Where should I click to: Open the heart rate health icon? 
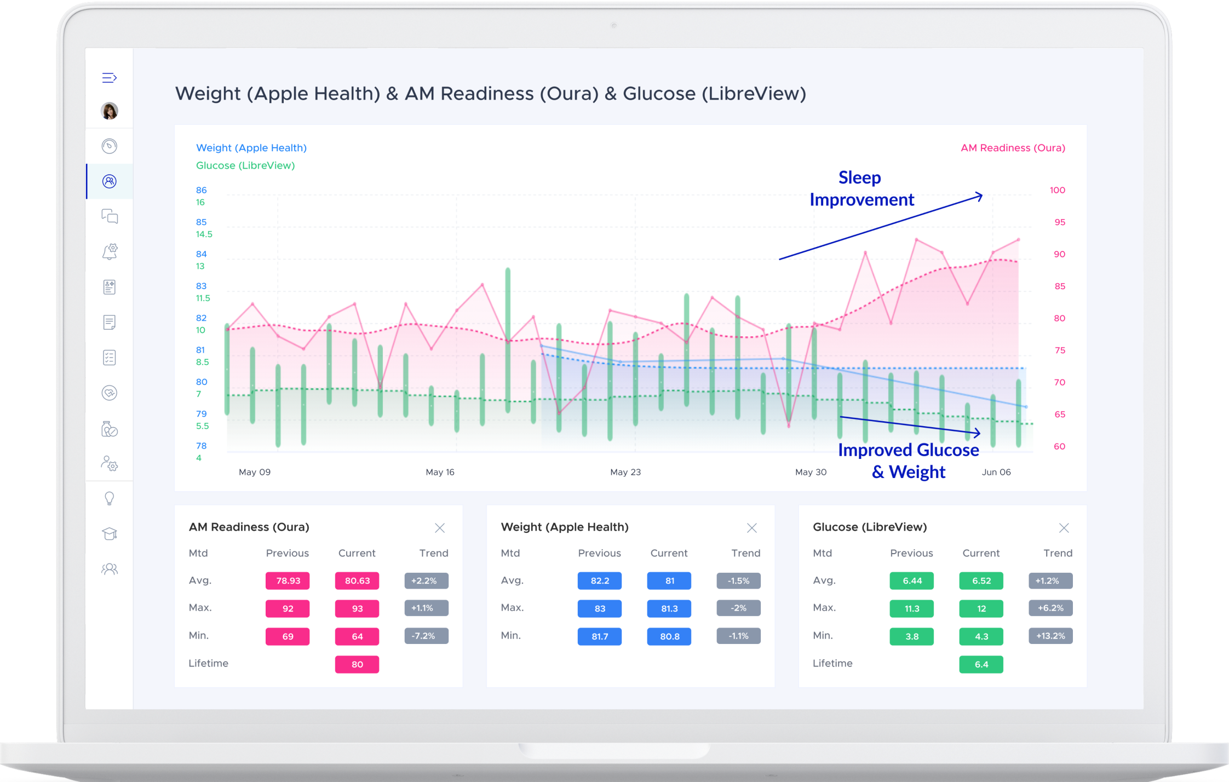click(110, 393)
